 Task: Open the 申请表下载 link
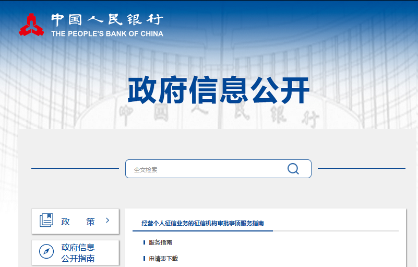163,259
